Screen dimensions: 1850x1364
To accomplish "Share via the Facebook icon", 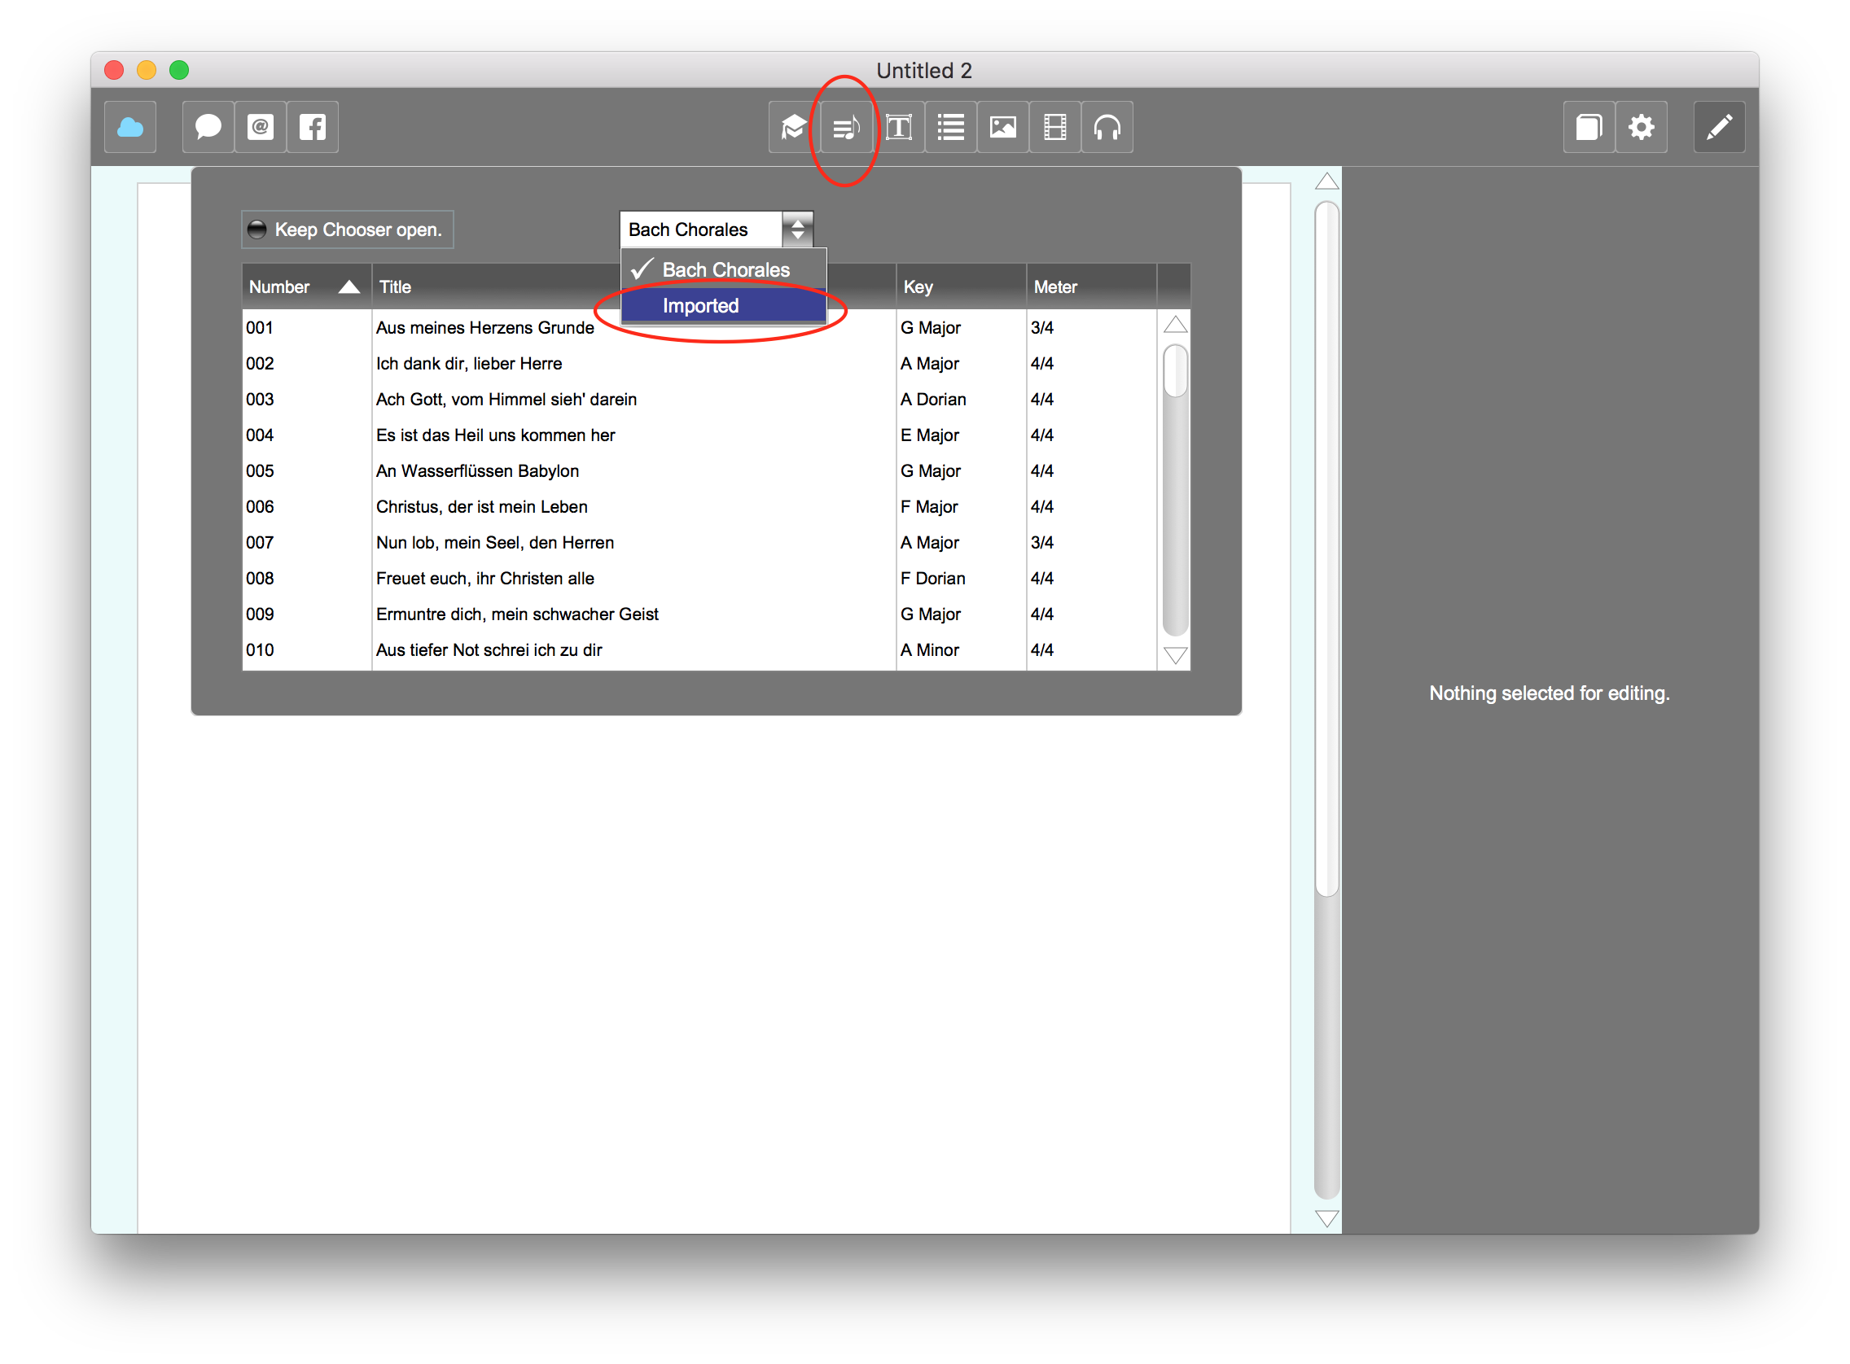I will pyautogui.click(x=312, y=127).
